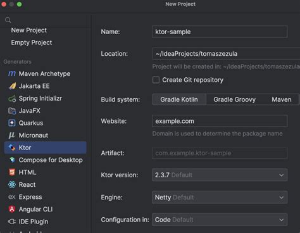Select the Angular CLI red icon
Viewport: 300px width, 233px height.
click(12, 209)
